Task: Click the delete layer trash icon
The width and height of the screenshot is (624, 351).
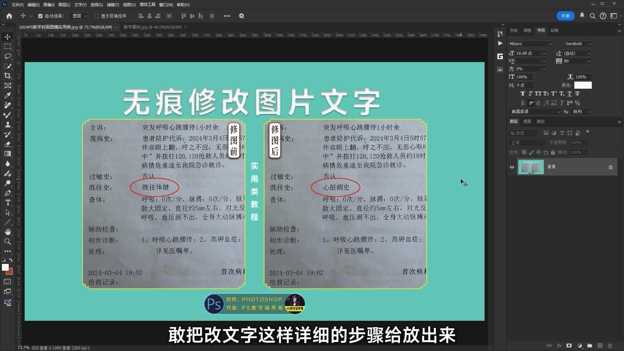Action: pos(610,345)
